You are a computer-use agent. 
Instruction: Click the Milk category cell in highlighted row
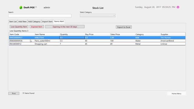148,38
